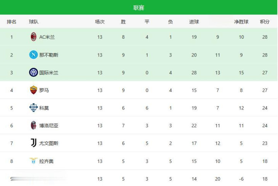Screen dimensions: 278x186
Task: Click the Como club logo
Action: [x=34, y=108]
